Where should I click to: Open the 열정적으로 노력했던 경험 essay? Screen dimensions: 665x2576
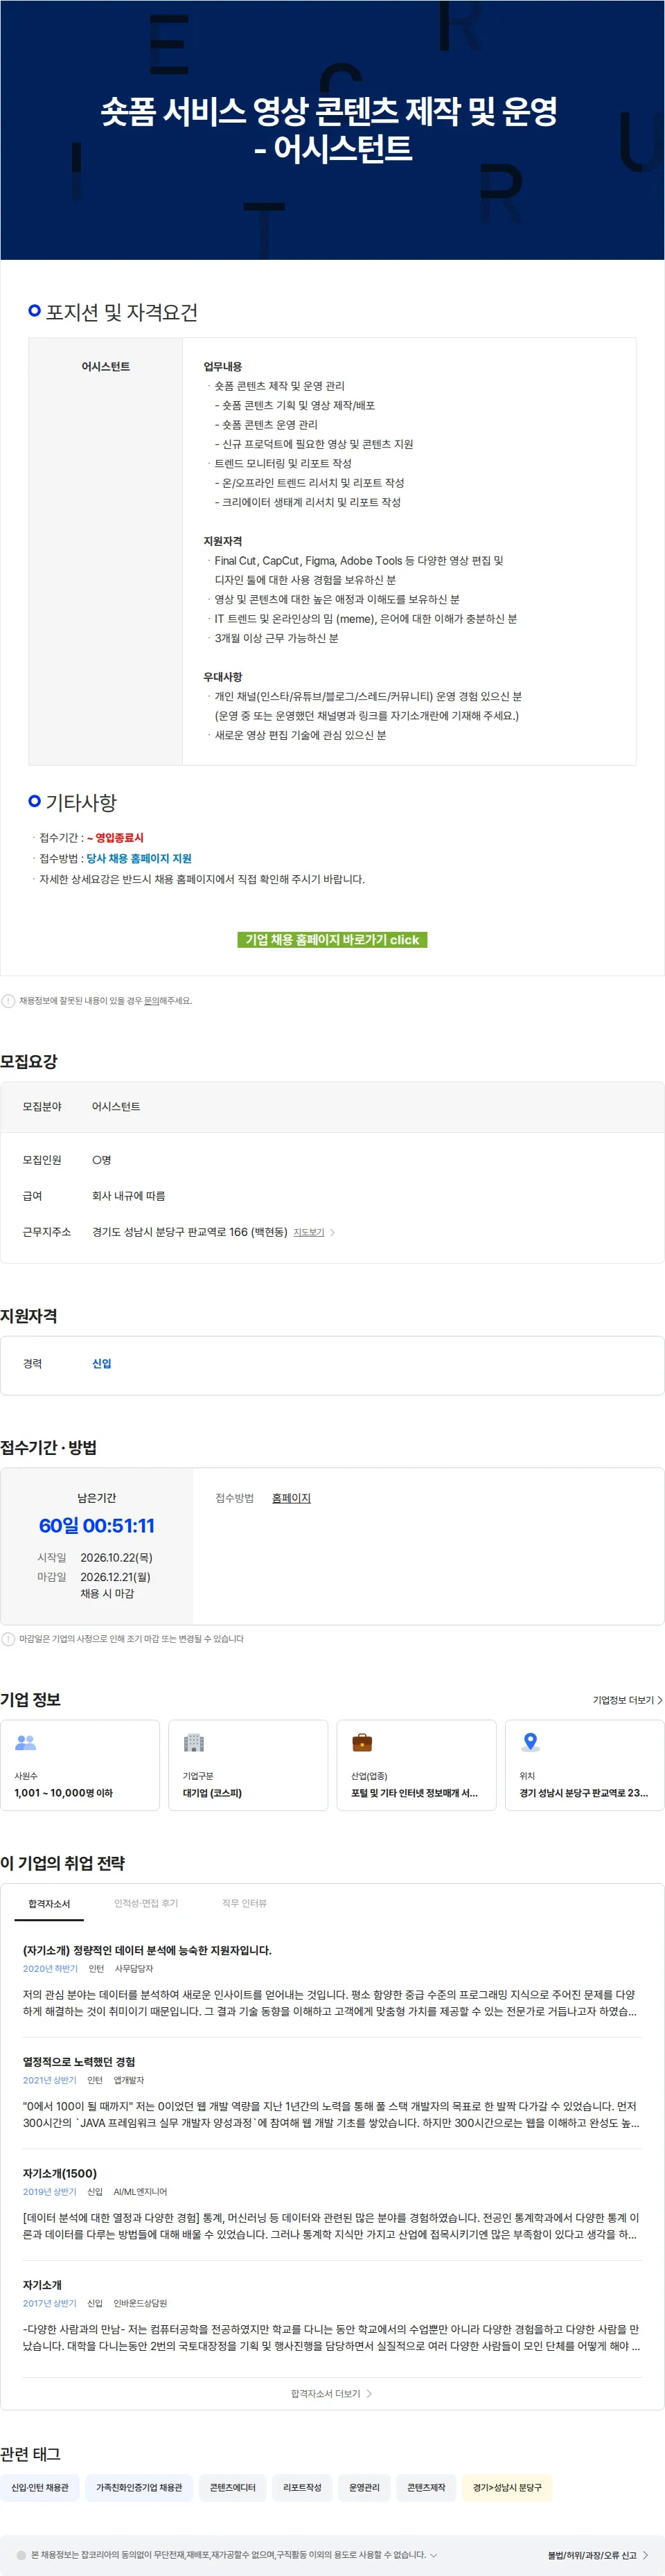tap(79, 2062)
